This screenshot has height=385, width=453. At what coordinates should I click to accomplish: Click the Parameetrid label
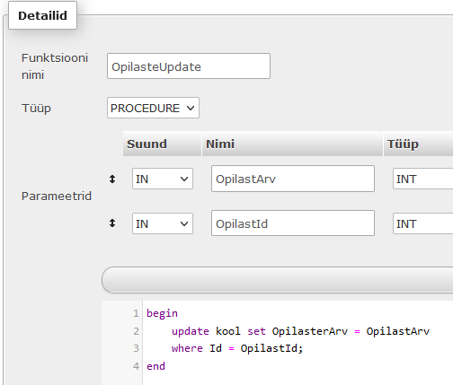57,197
